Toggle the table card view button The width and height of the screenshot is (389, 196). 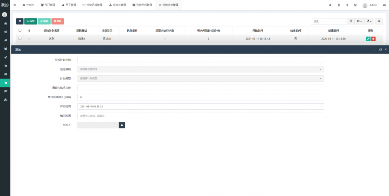point(351,21)
